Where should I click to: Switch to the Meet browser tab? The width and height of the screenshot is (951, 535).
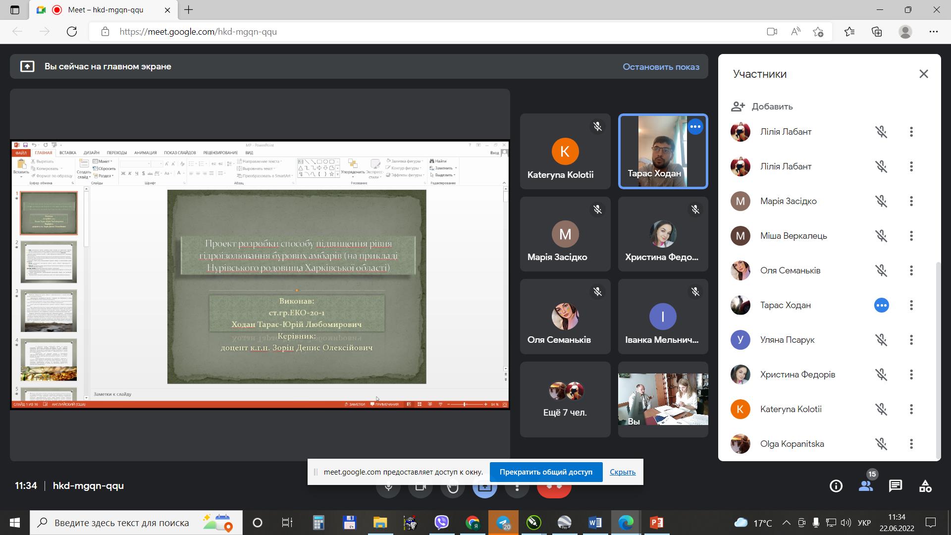point(104,10)
